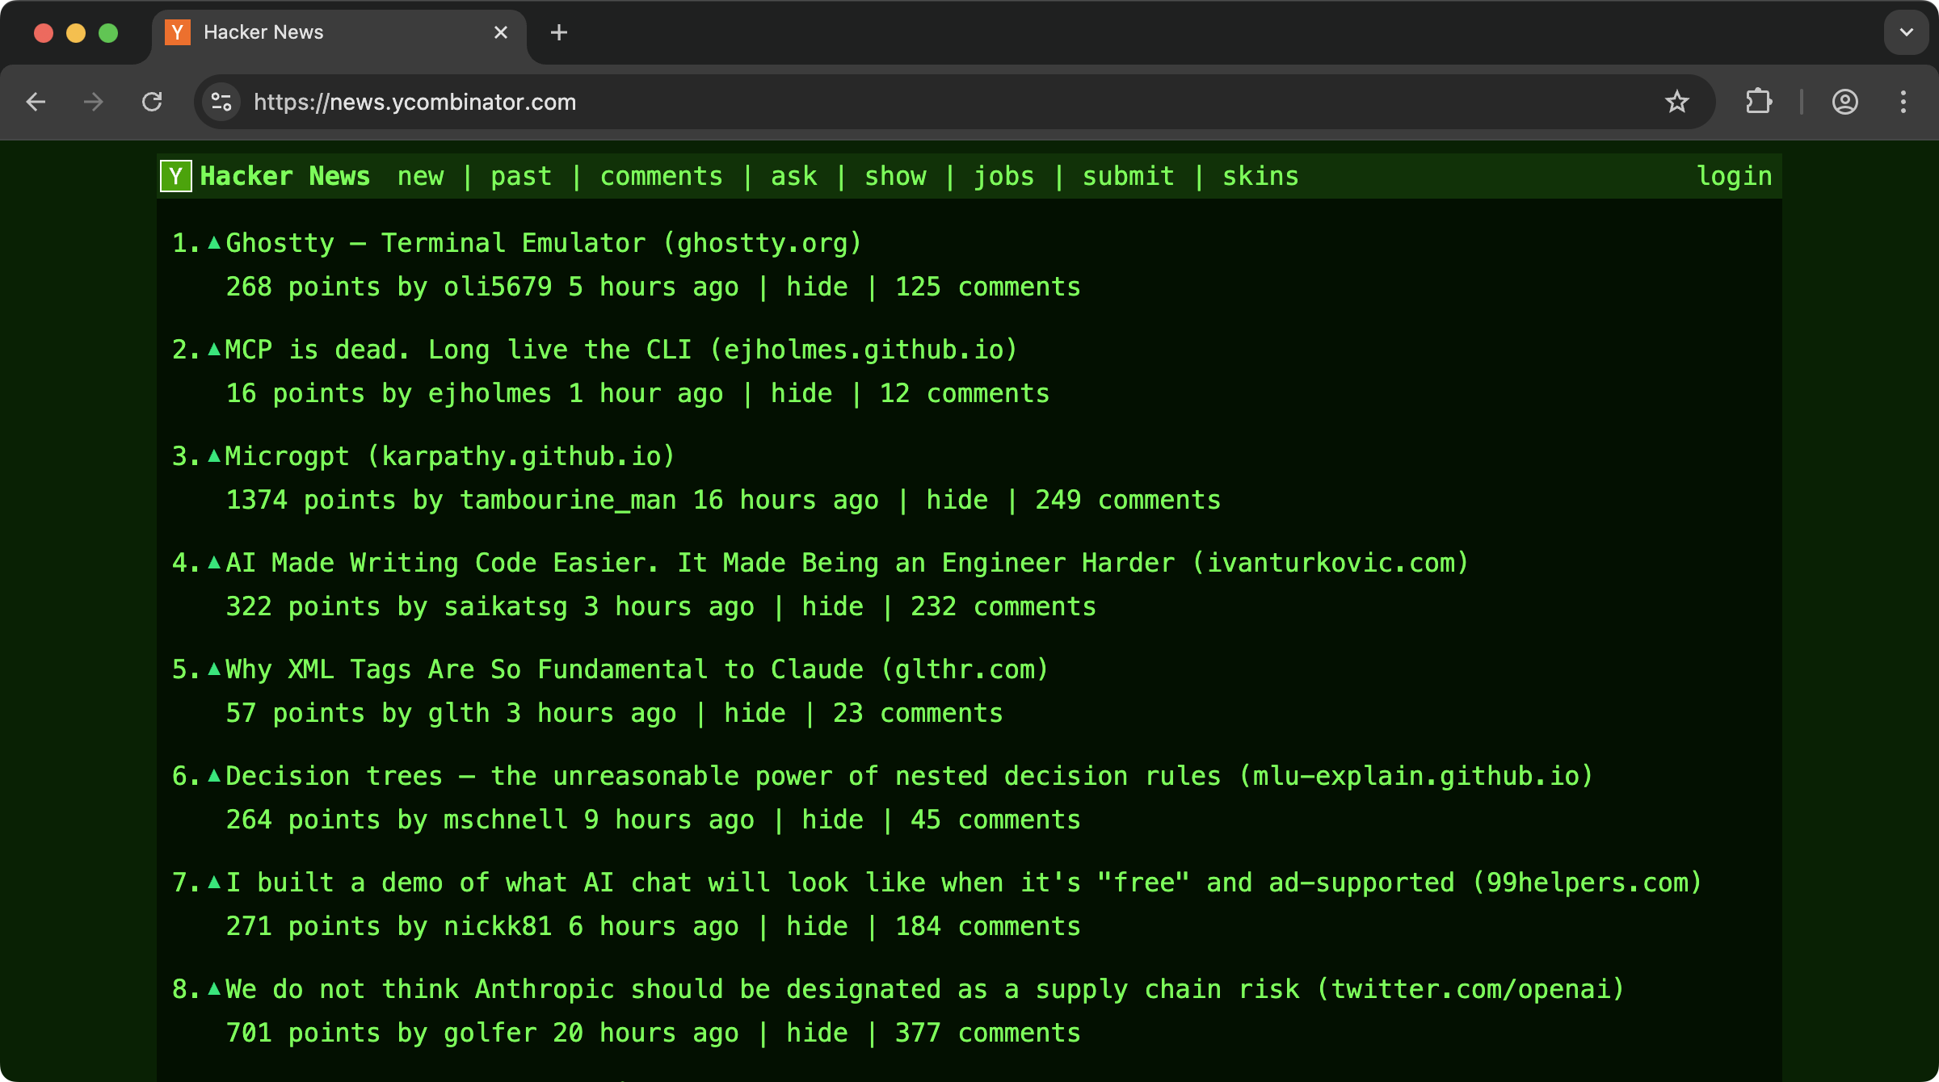Viewport: 1939px width, 1082px height.
Task: Open the jobs section
Action: pos(1004,175)
